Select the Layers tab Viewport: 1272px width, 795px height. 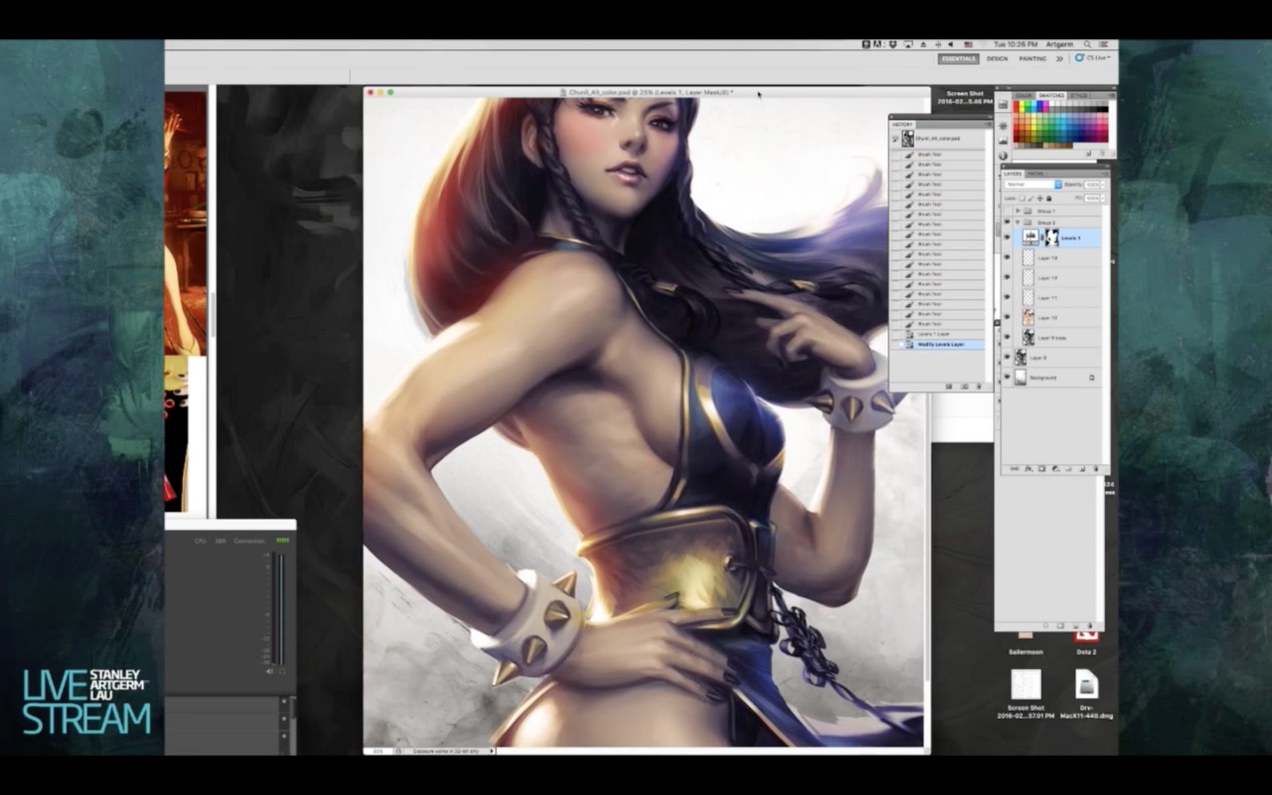tap(1013, 174)
